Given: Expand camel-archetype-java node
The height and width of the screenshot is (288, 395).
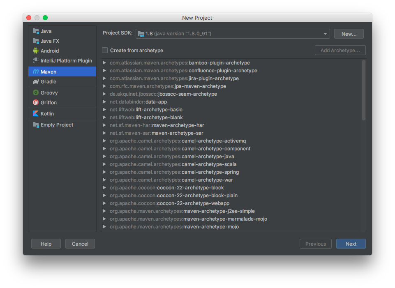Looking at the screenshot, I should (104, 157).
